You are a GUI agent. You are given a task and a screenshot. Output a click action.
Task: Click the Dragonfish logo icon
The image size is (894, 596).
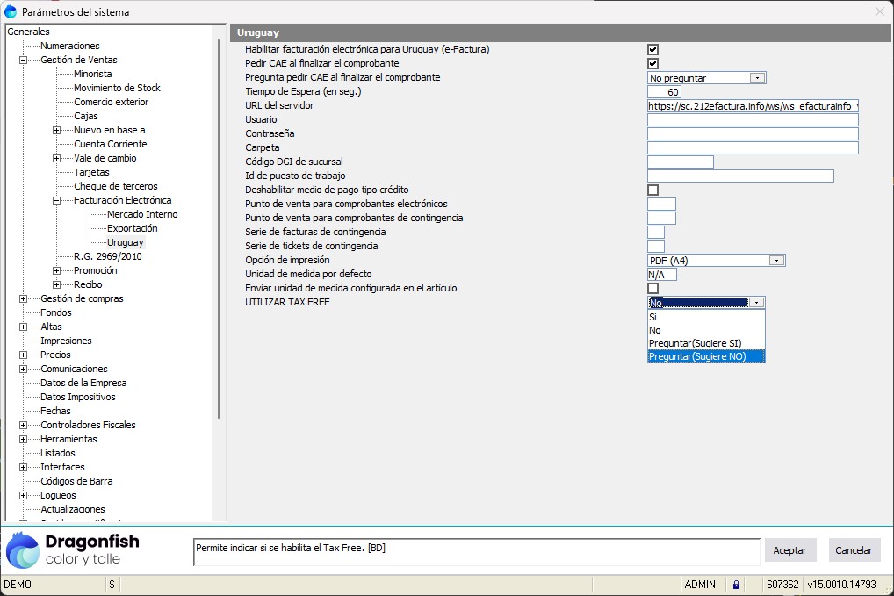pyautogui.click(x=23, y=550)
